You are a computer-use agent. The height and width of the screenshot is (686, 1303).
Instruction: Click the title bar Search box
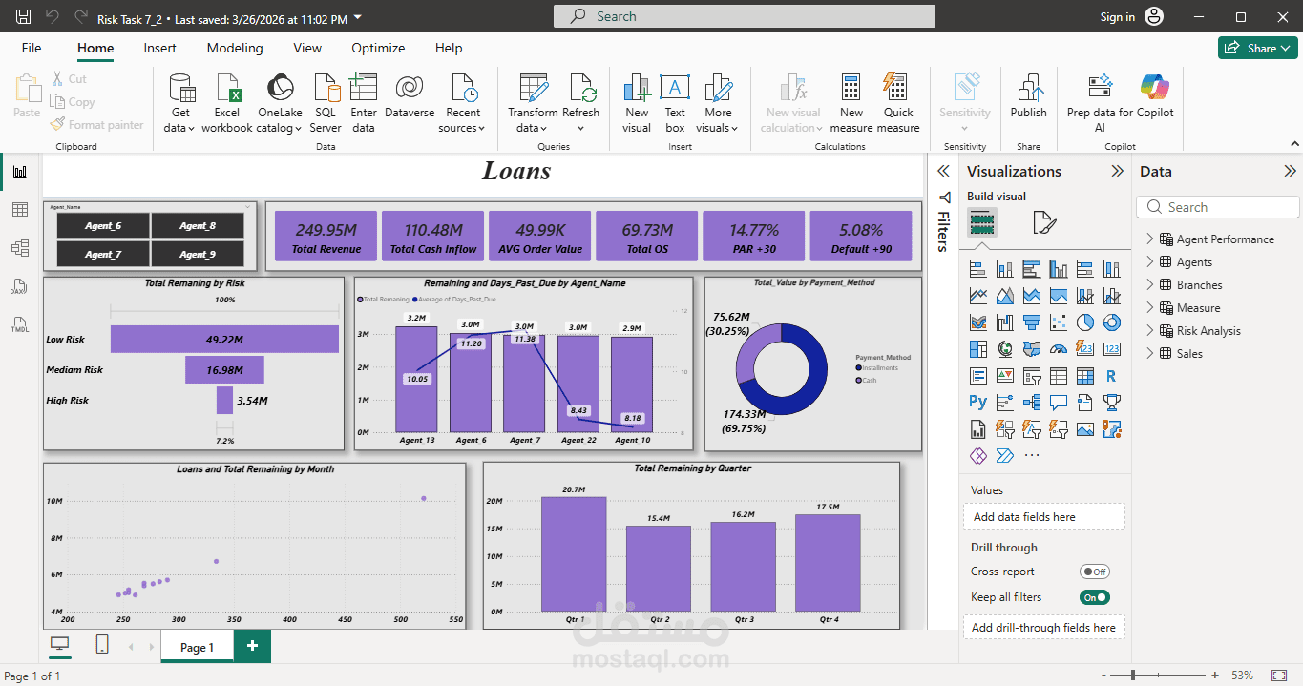[745, 16]
